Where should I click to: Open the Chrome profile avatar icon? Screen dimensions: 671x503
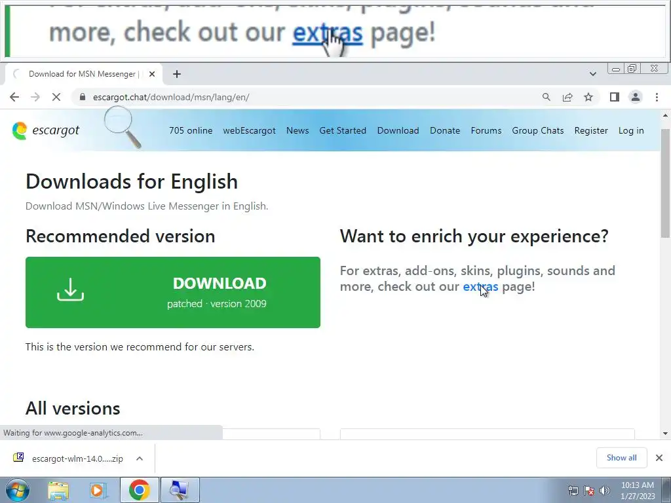point(636,97)
